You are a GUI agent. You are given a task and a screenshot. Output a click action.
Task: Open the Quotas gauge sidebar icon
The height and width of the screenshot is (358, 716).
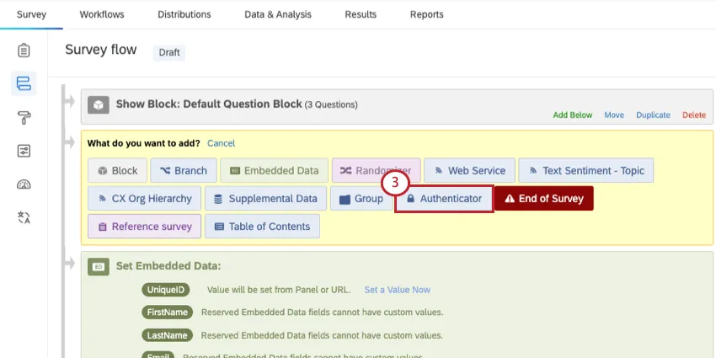click(24, 184)
